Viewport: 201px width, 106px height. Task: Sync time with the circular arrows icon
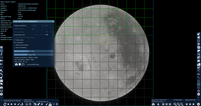pyautogui.click(x=5, y=104)
